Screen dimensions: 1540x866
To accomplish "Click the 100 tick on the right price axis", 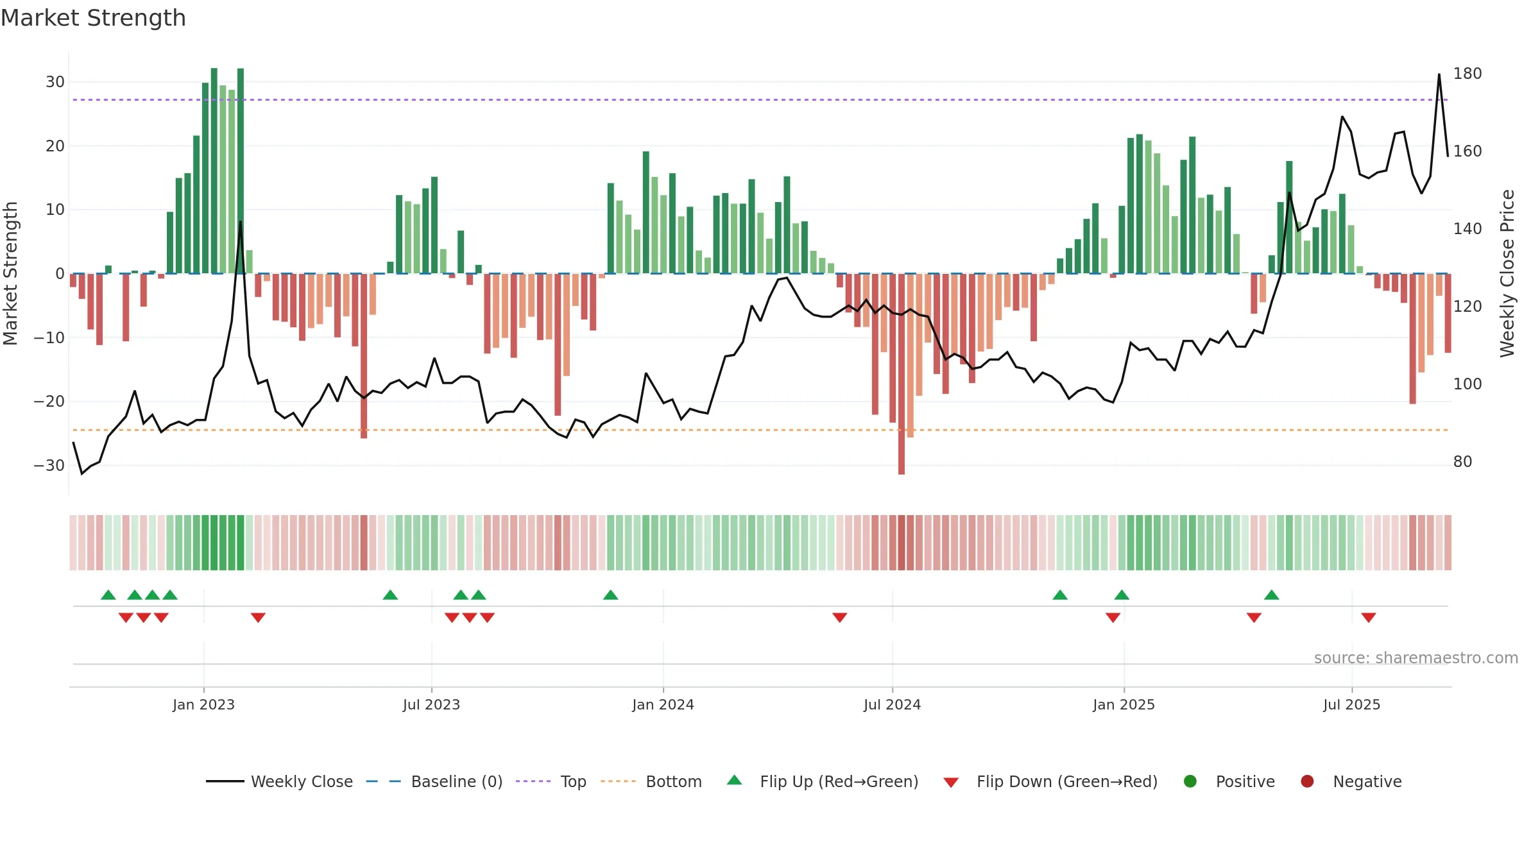I will point(1467,384).
